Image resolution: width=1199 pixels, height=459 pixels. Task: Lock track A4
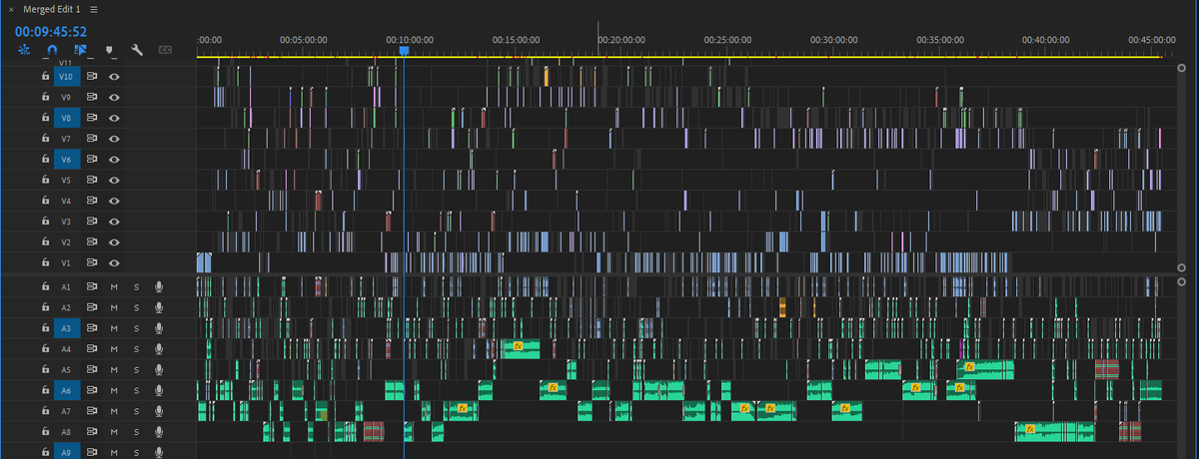(45, 349)
